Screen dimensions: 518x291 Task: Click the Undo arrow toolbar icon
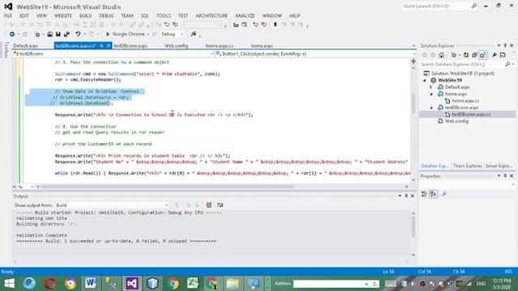[x=78, y=34]
